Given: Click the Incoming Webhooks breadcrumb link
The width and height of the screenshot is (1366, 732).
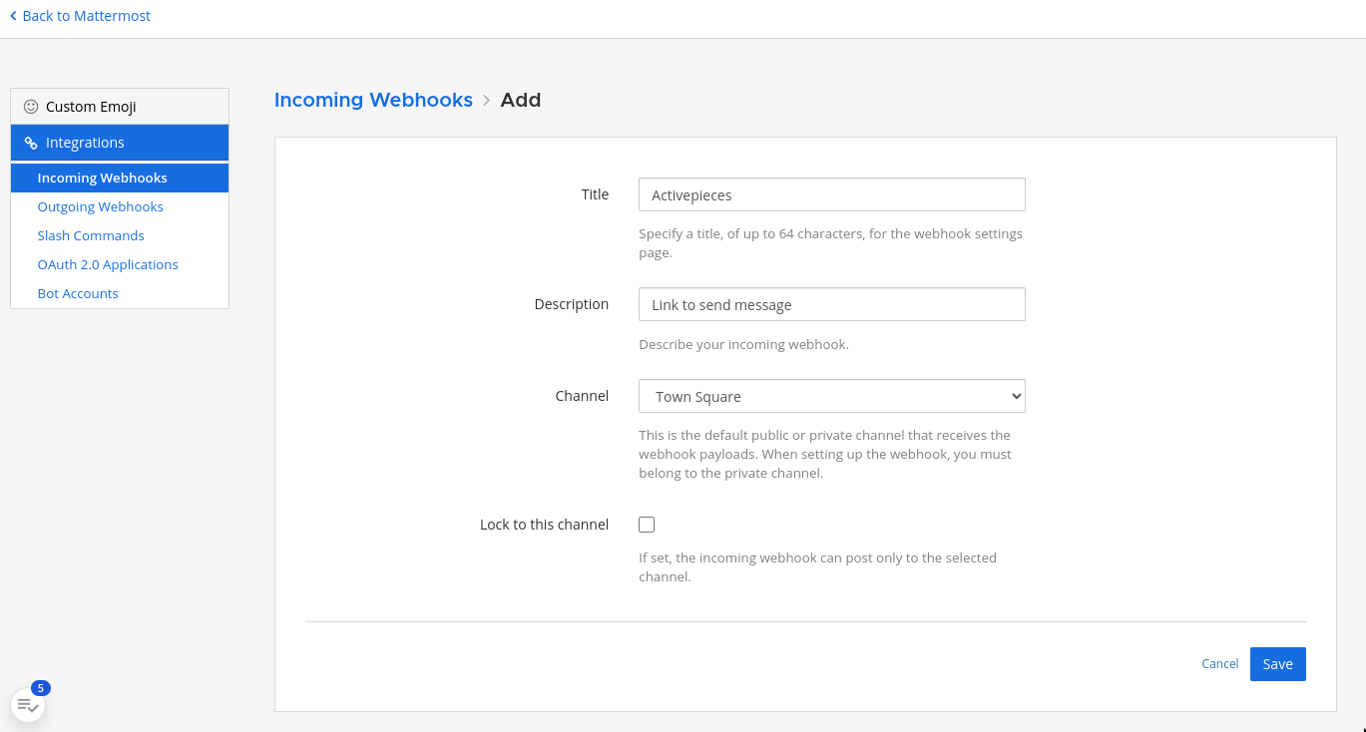Looking at the screenshot, I should [x=373, y=100].
